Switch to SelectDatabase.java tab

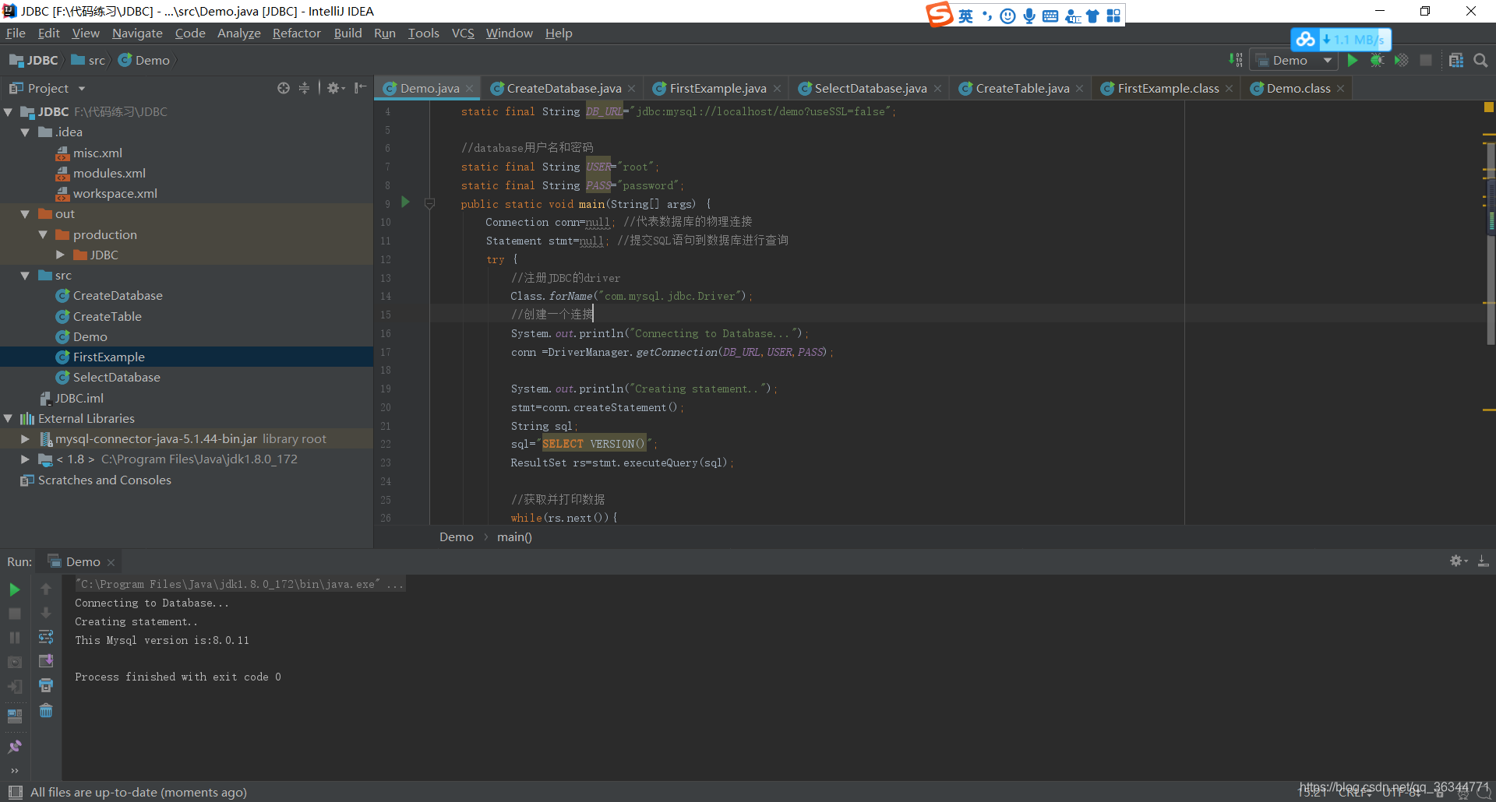click(870, 88)
